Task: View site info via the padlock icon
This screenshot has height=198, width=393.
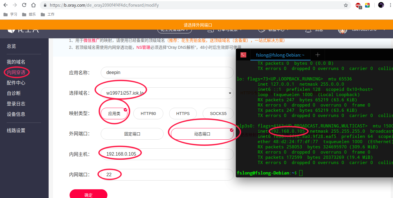Action: (45, 5)
